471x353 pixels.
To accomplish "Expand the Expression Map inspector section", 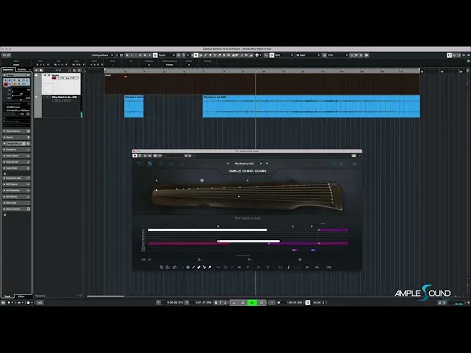I will (17, 178).
